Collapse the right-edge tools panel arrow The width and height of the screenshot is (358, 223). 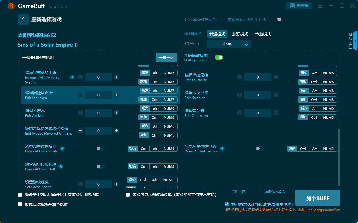point(355,41)
